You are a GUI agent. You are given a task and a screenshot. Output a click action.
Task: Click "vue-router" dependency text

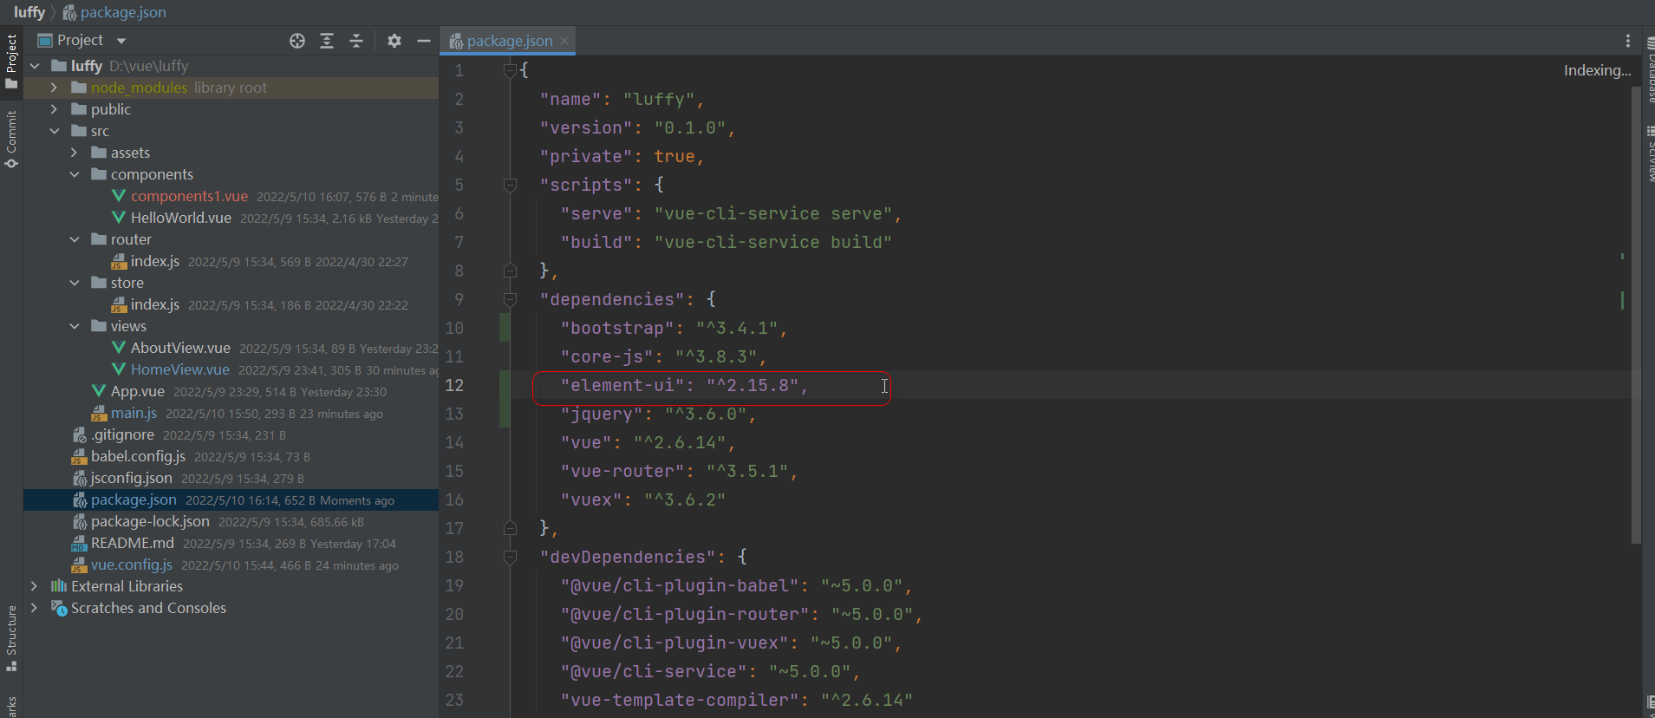pos(679,471)
